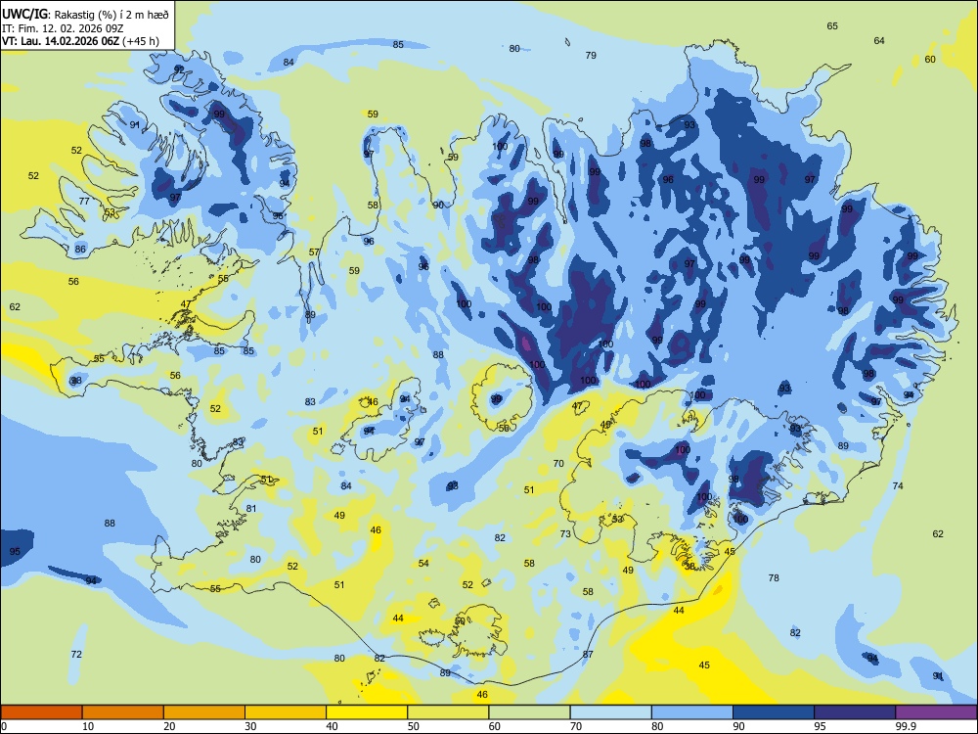The image size is (978, 734).
Task: Click the map humidity value '79'
Action: [x=591, y=56]
